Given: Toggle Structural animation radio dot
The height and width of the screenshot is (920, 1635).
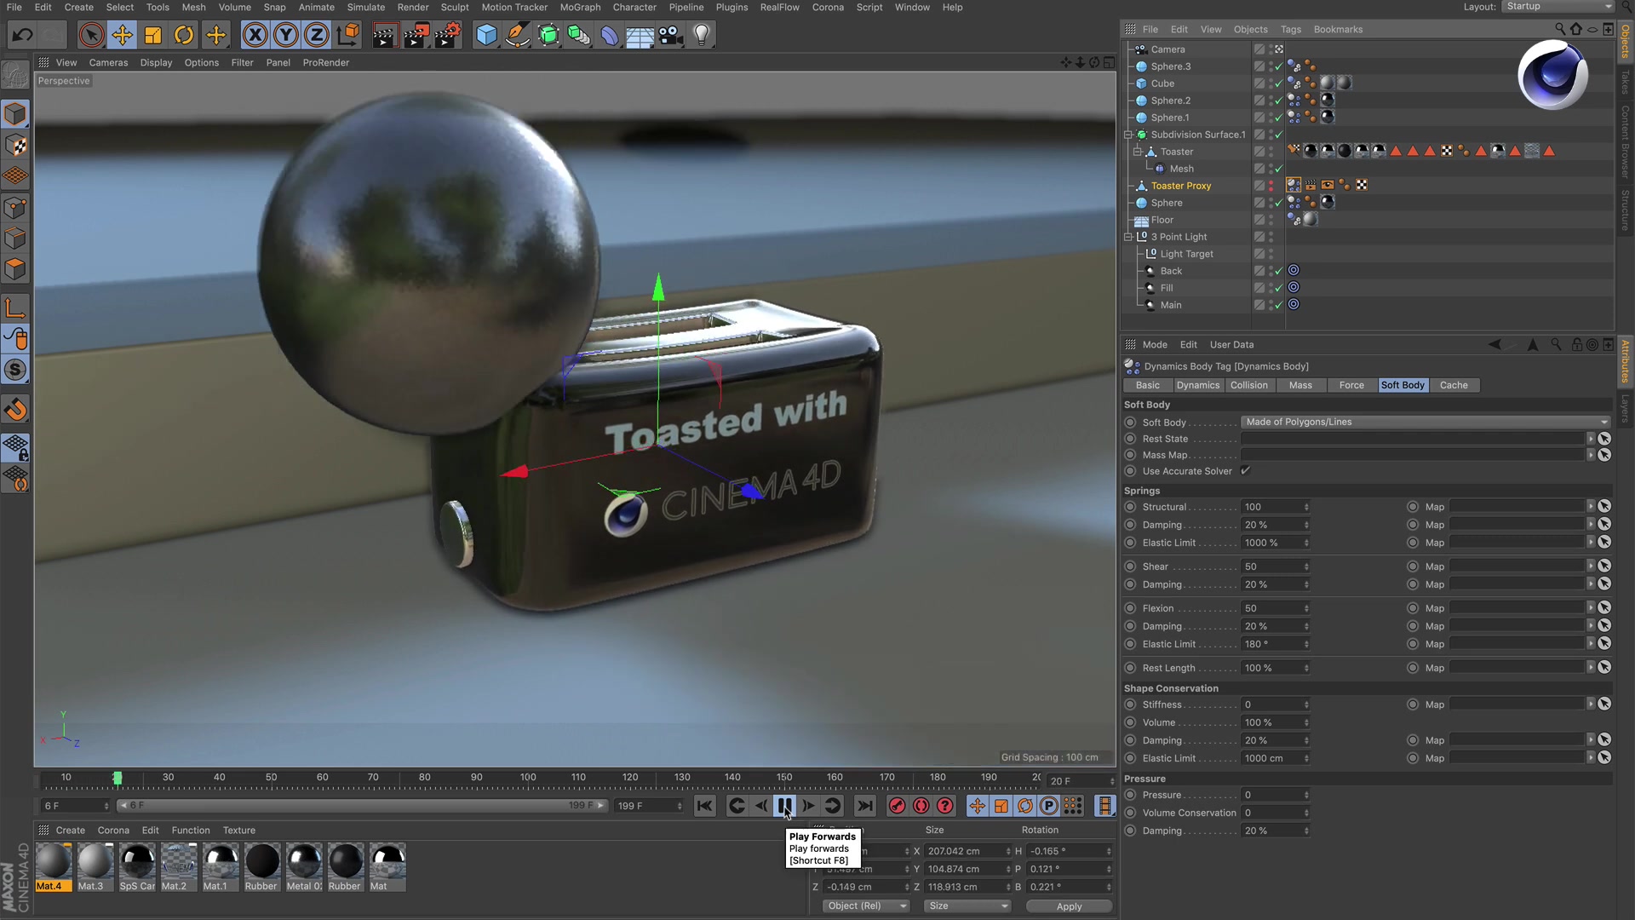Looking at the screenshot, I should coord(1130,507).
